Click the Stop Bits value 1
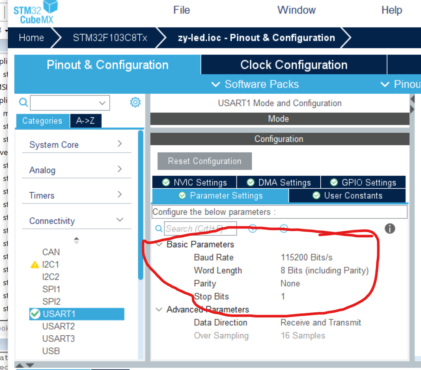The width and height of the screenshot is (421, 370). click(283, 297)
